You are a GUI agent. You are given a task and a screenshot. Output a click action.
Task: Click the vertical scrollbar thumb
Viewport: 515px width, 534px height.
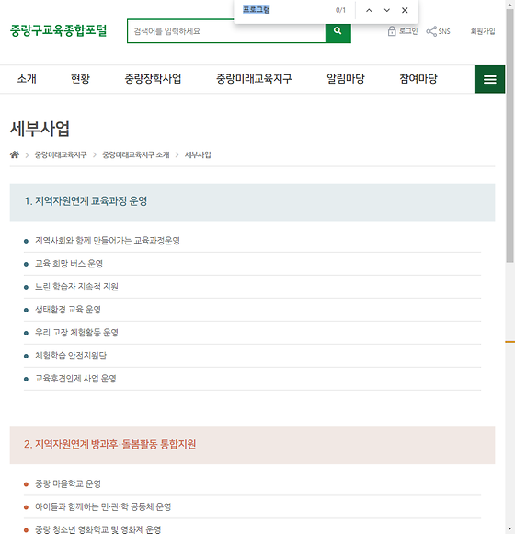tap(509, 135)
